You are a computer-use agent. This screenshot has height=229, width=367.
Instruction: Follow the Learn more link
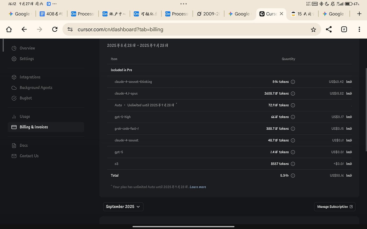click(x=198, y=187)
